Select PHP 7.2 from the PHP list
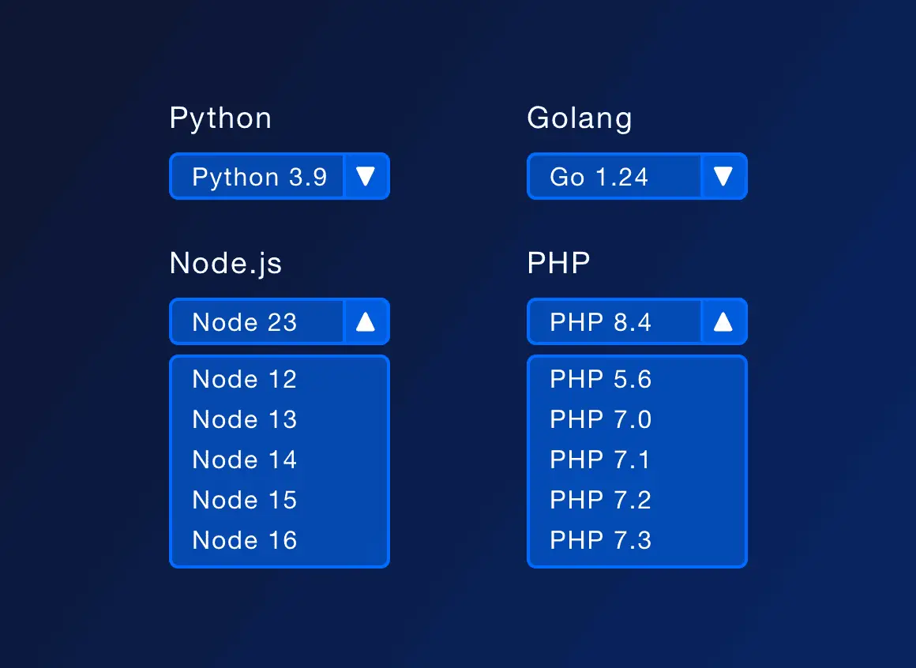 point(599,500)
